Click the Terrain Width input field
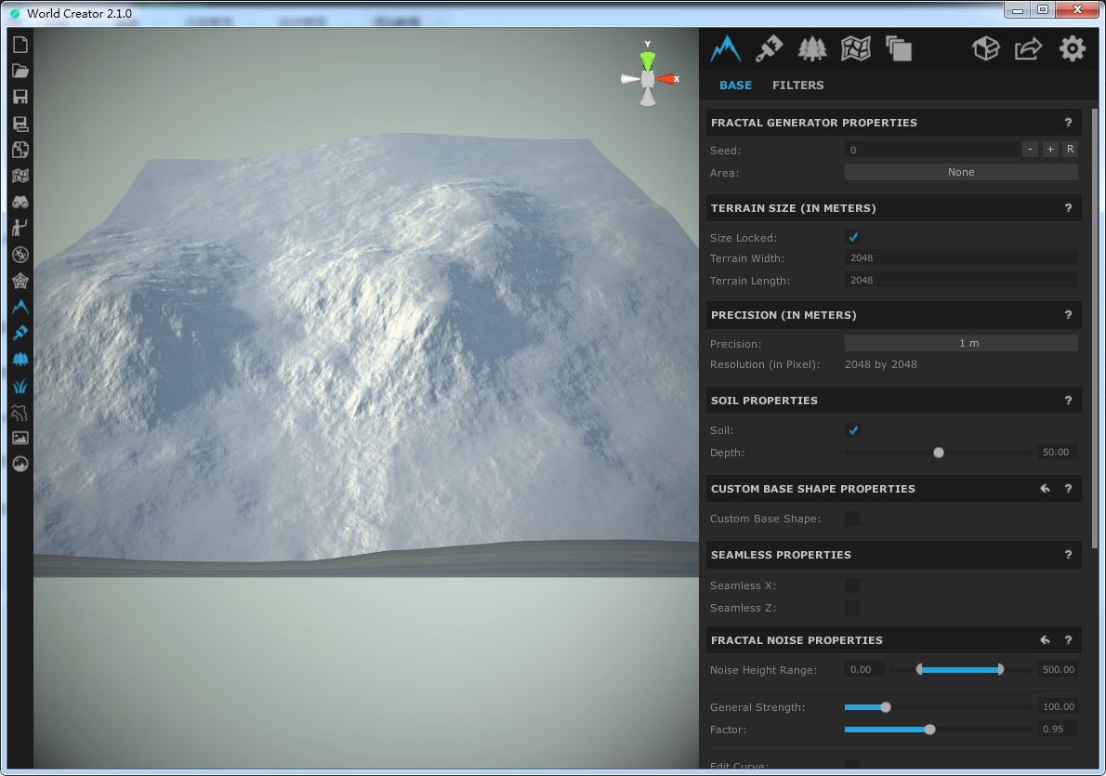 pyautogui.click(x=960, y=257)
